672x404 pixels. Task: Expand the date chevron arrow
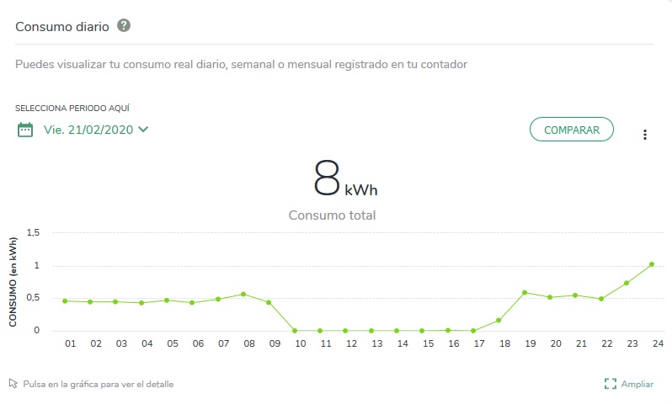point(143,130)
